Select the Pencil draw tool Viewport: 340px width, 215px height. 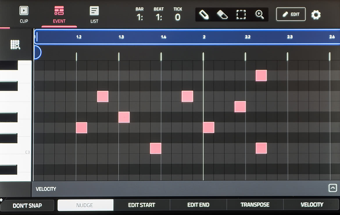click(204, 14)
